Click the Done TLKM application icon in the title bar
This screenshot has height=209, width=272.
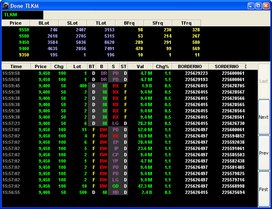6,6
